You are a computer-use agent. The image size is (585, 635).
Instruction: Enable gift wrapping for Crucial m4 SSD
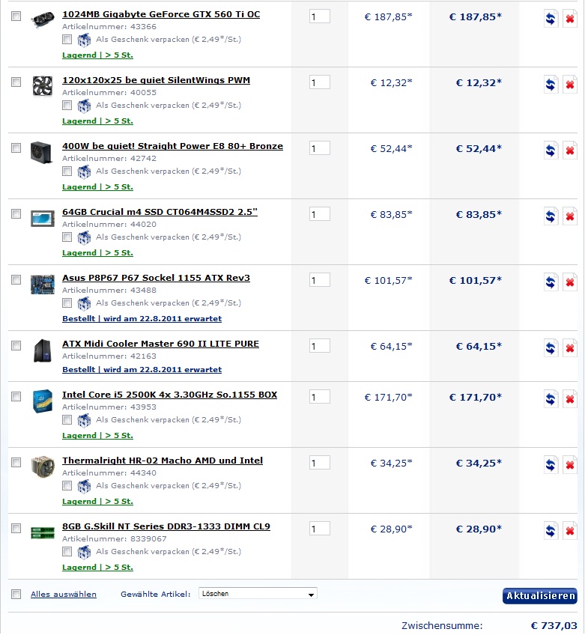(67, 237)
